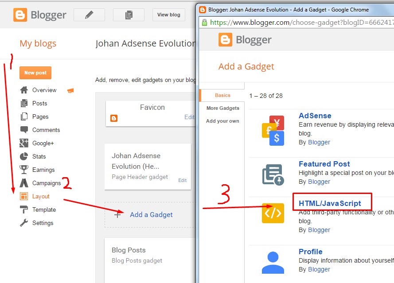Click the HTML/JavaScript code brackets icon
The width and height of the screenshot is (394, 283).
[x=273, y=213]
